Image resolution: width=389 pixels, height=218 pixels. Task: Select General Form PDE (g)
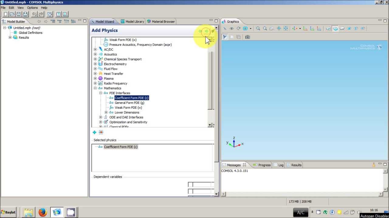tap(129, 103)
